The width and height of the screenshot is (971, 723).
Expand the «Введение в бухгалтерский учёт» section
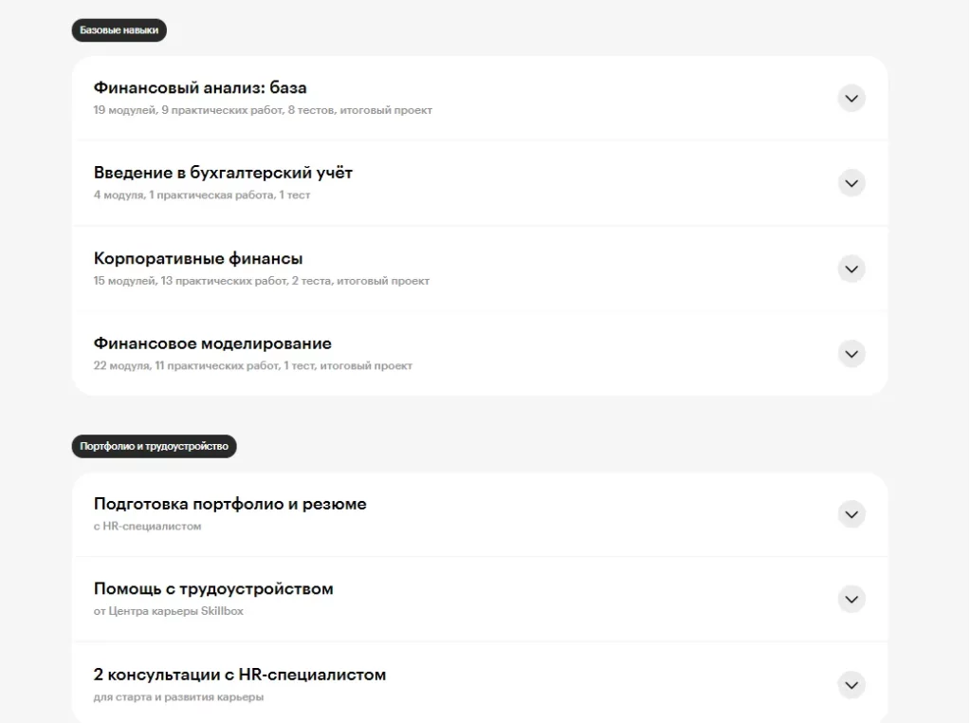(851, 182)
